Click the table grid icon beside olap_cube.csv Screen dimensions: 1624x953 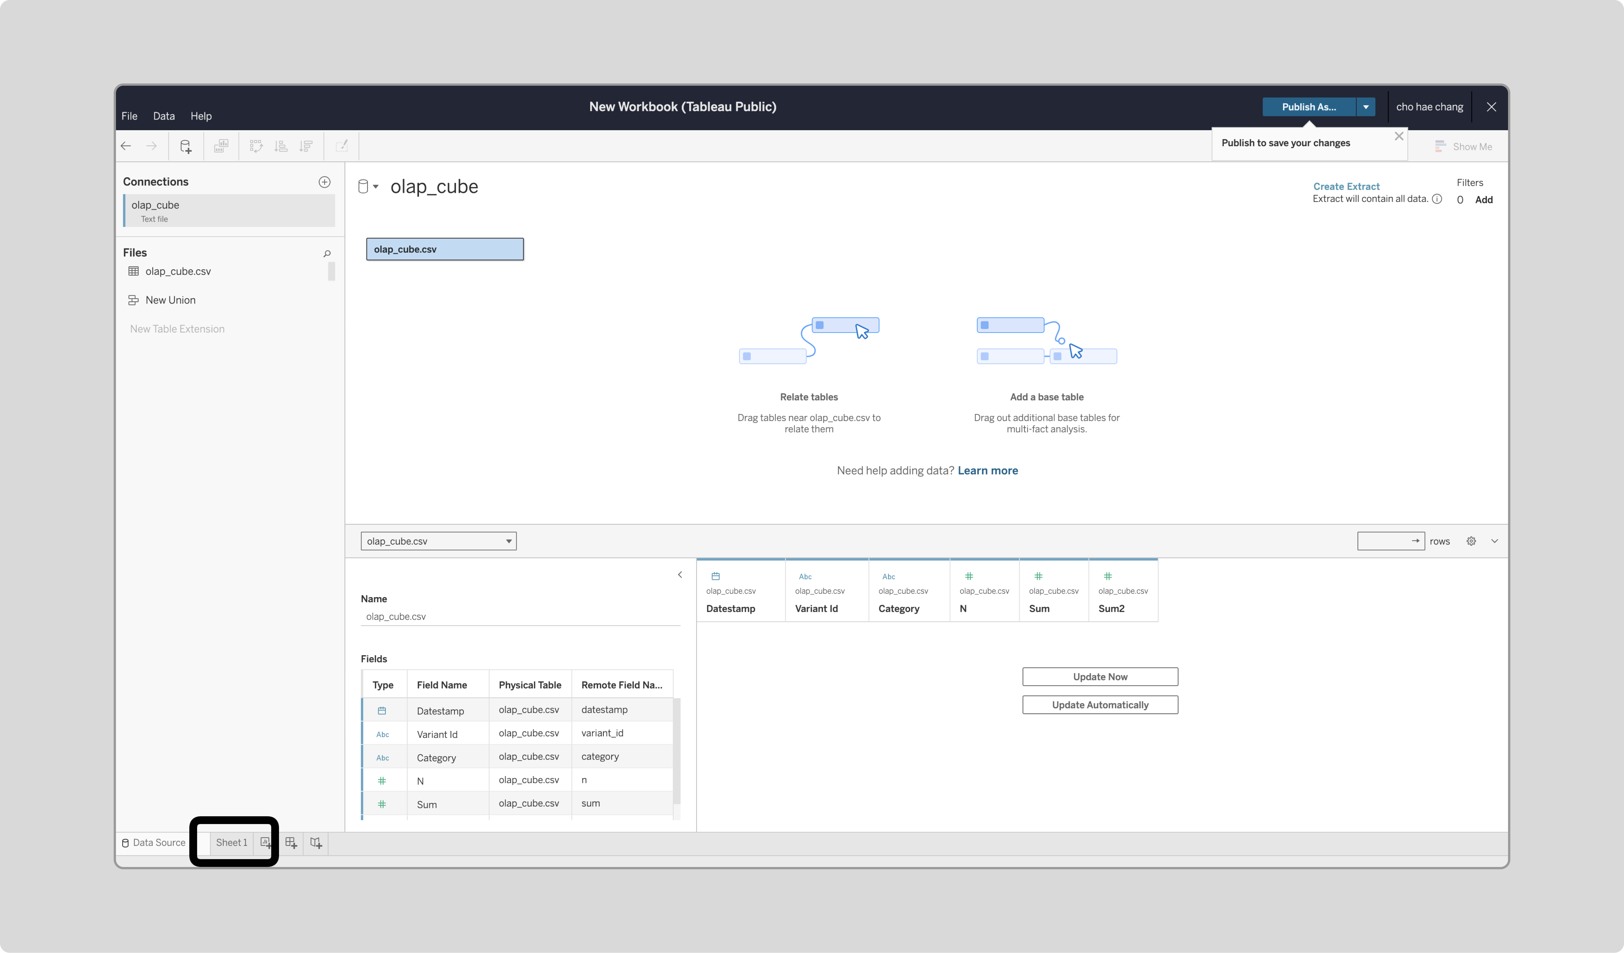point(133,271)
